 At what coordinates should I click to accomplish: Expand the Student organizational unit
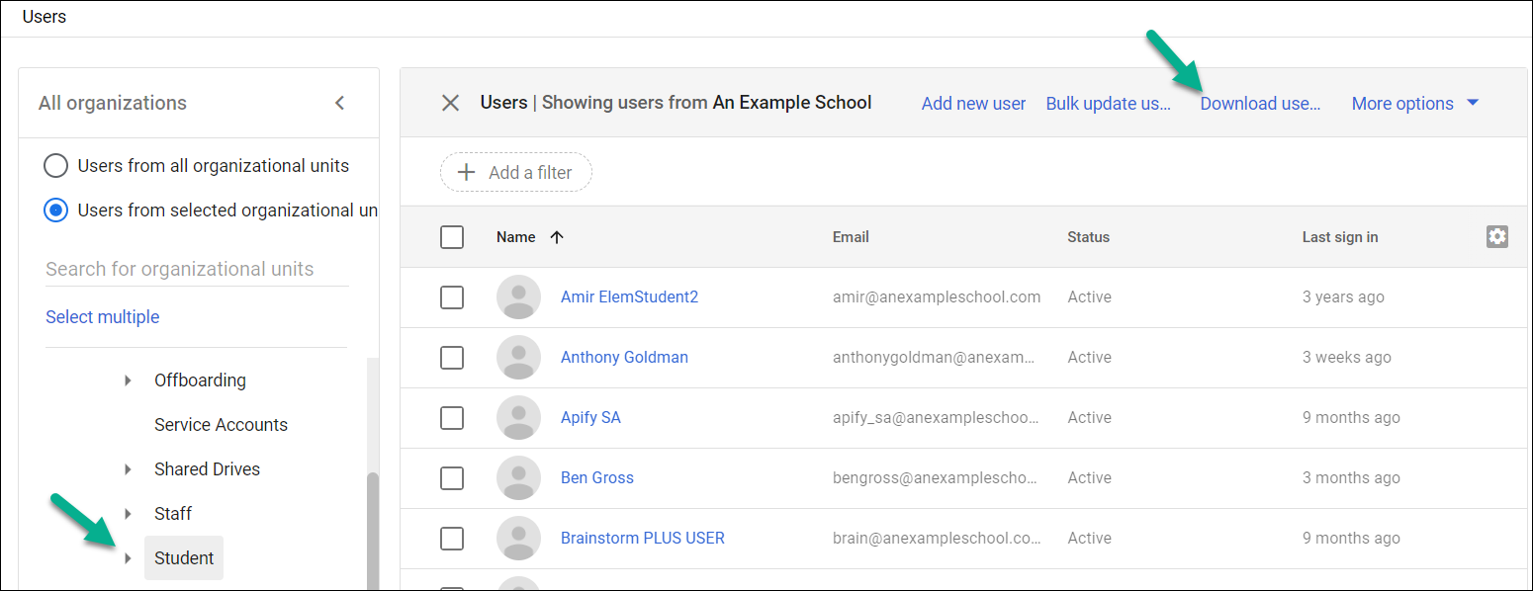[128, 558]
